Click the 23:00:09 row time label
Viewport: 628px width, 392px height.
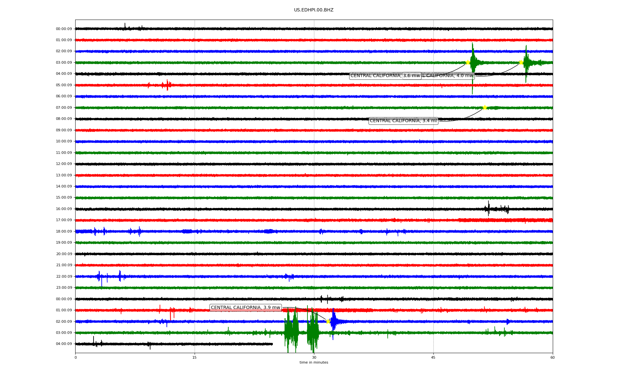tap(64, 288)
